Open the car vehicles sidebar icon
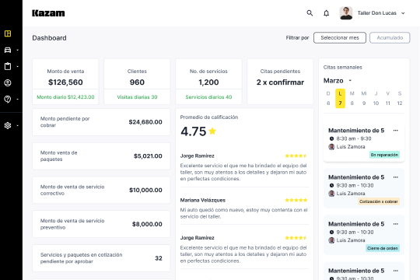Viewport: 420px width, 280px height. click(8, 50)
